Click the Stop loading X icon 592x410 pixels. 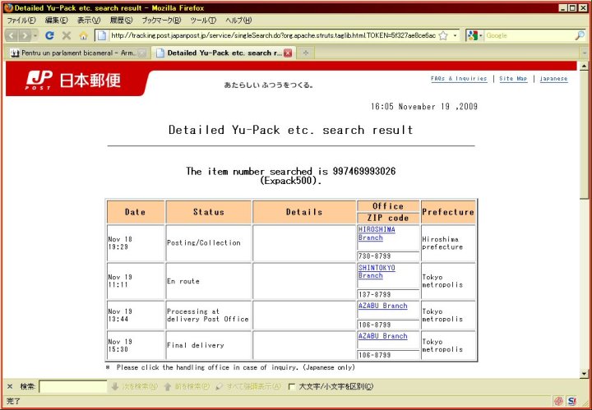pyautogui.click(x=67, y=35)
